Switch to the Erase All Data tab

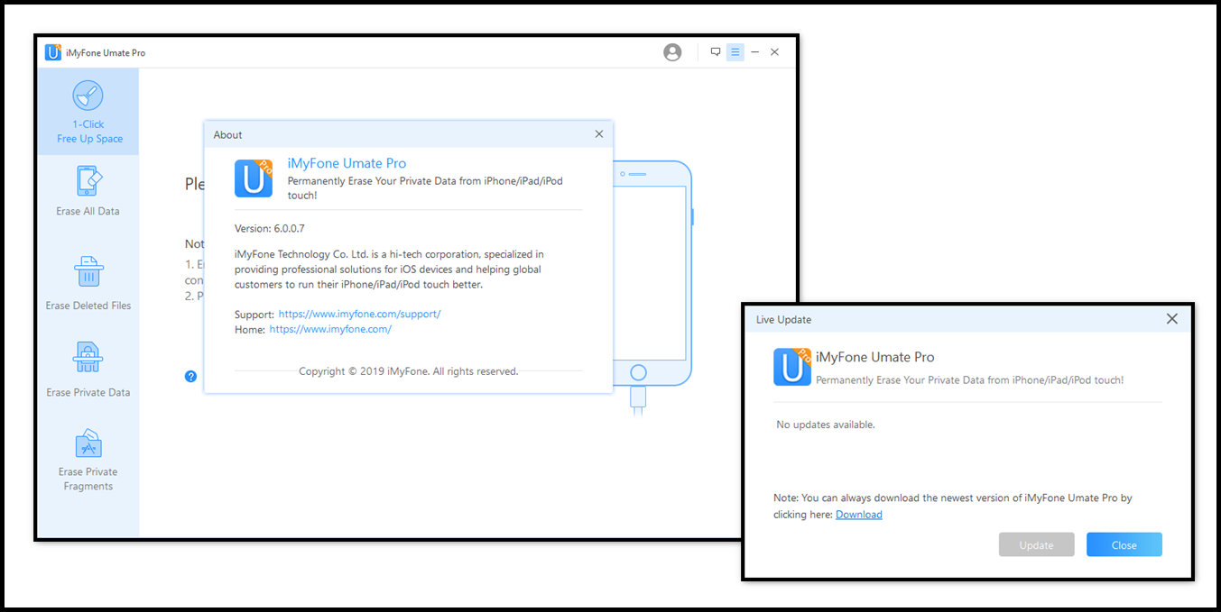click(88, 191)
